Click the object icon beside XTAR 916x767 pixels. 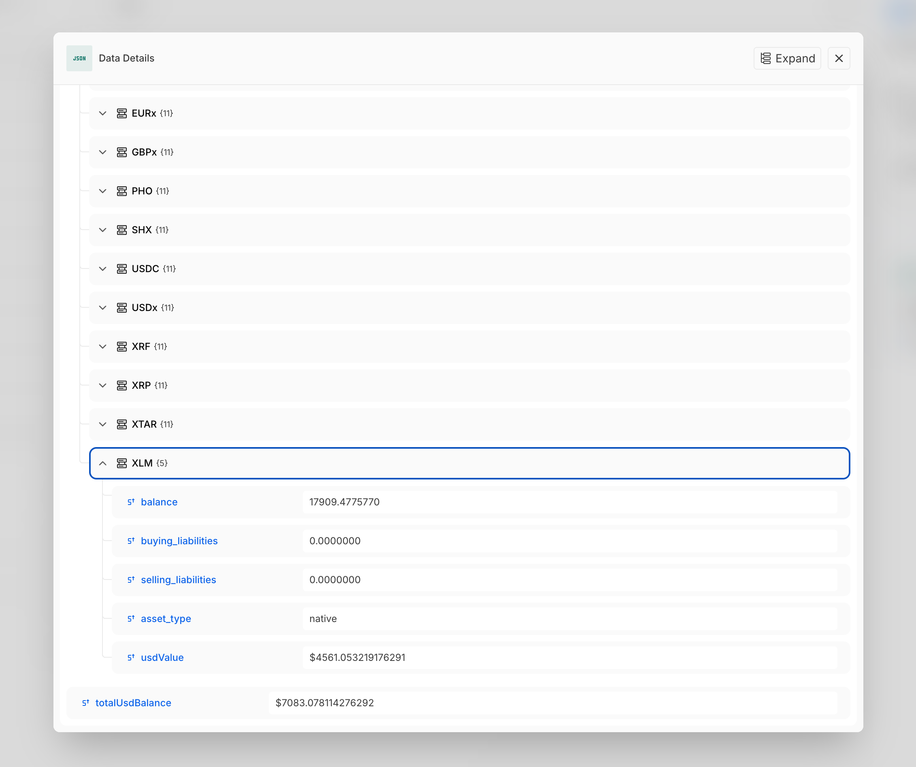pos(122,424)
